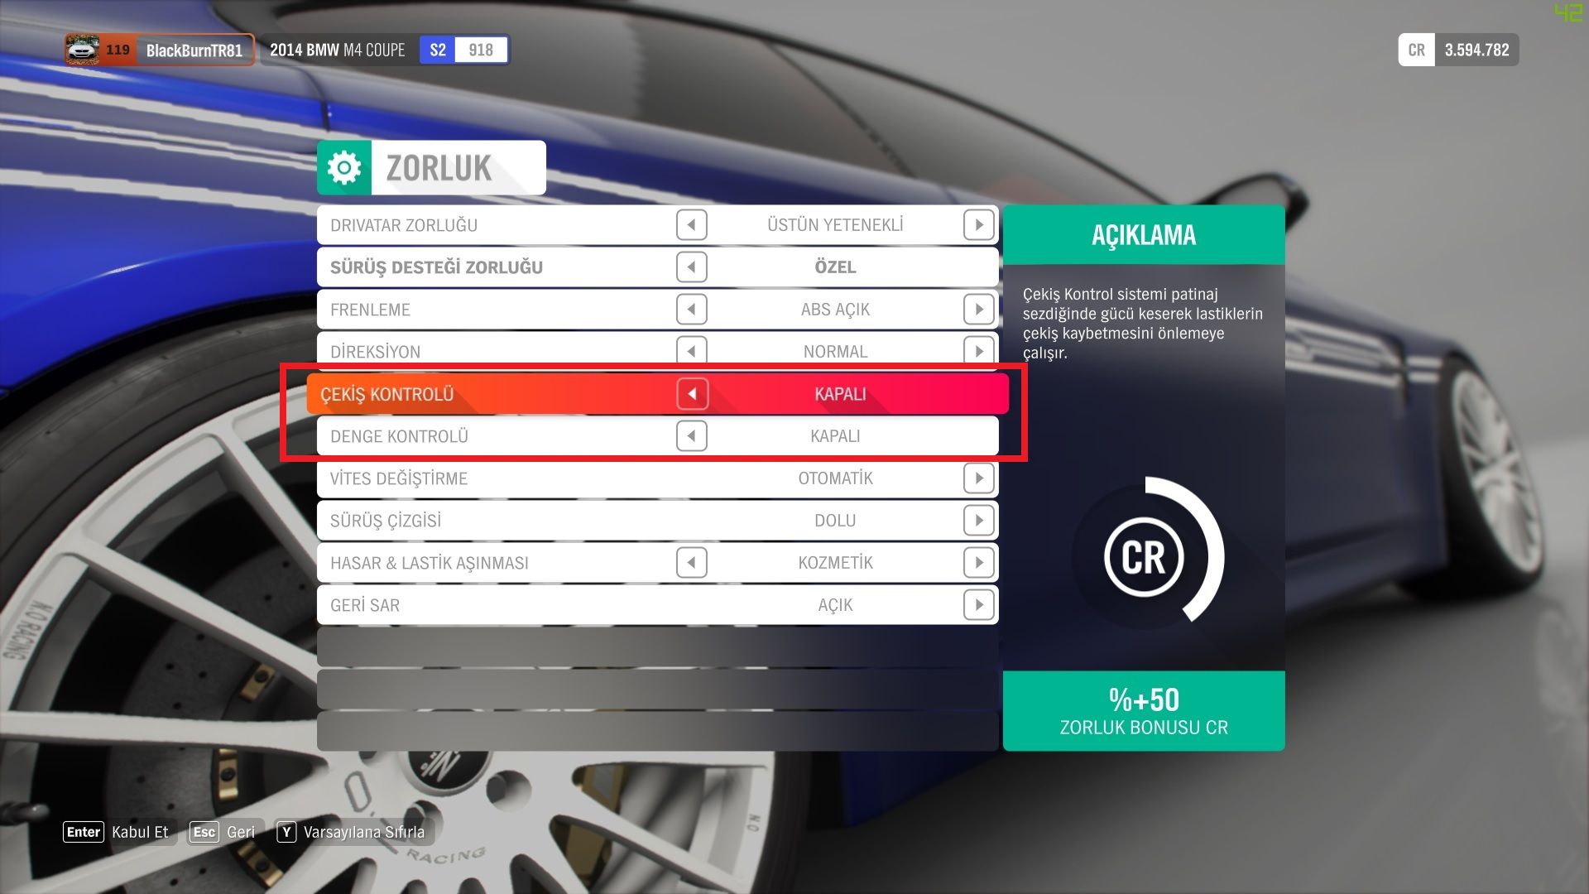Click right arrow for Drivatar Zorluğu
The height and width of the screenshot is (894, 1589).
click(x=978, y=225)
